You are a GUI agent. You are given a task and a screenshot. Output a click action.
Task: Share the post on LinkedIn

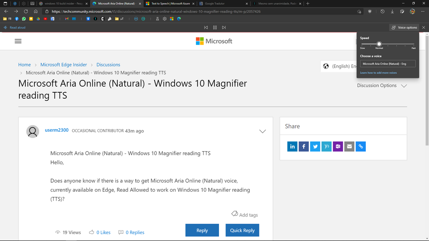click(x=292, y=147)
